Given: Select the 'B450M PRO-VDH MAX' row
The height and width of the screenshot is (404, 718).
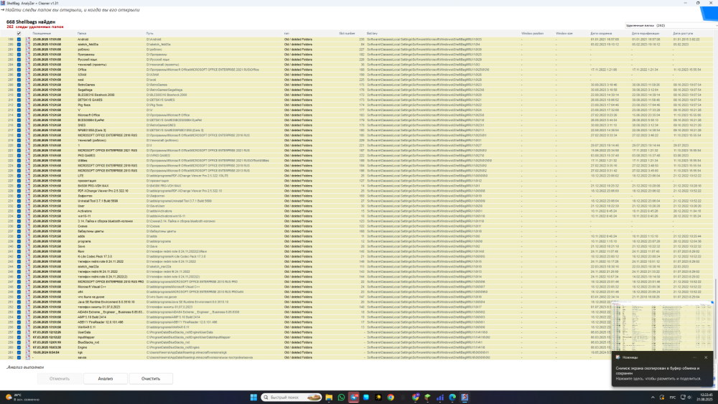Looking at the screenshot, I should [x=357, y=186].
